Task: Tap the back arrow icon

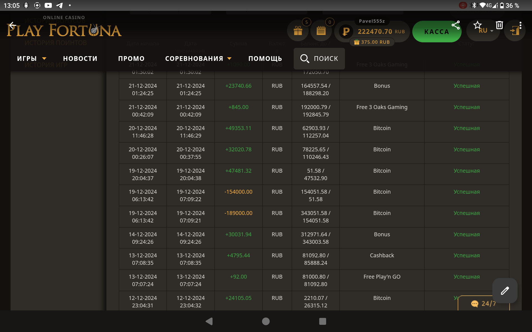Action: click(12, 25)
